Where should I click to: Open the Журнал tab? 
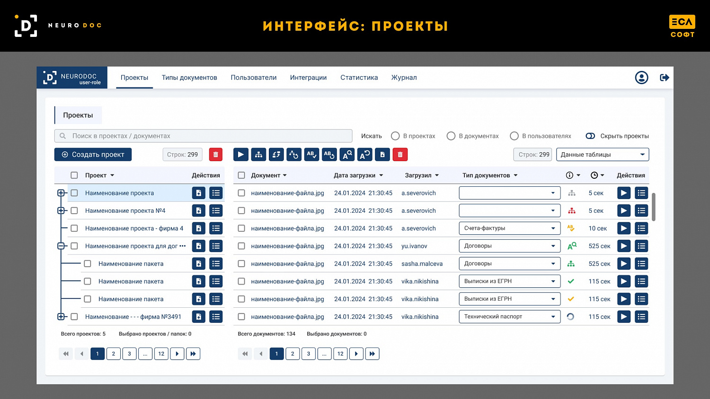pyautogui.click(x=404, y=78)
